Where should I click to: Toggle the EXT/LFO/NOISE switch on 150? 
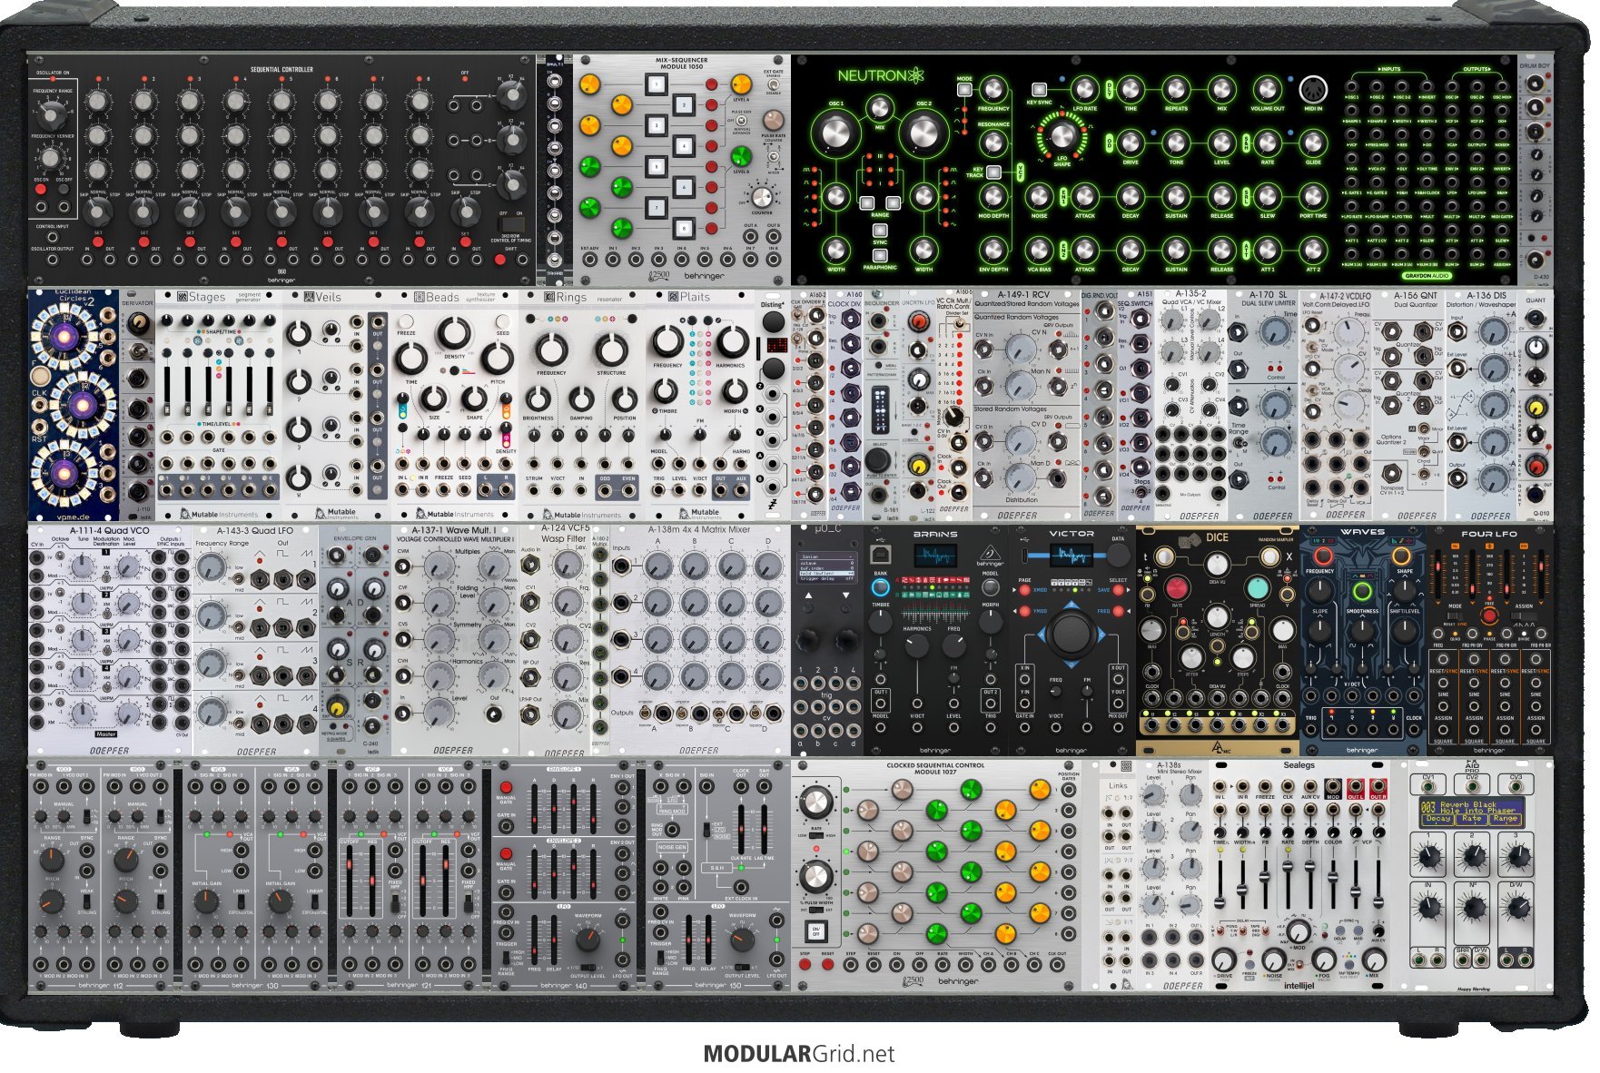point(705,831)
